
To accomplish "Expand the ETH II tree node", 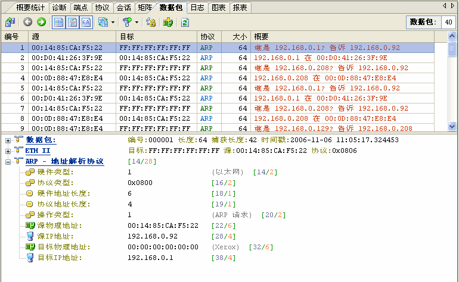I will pyautogui.click(x=8, y=151).
